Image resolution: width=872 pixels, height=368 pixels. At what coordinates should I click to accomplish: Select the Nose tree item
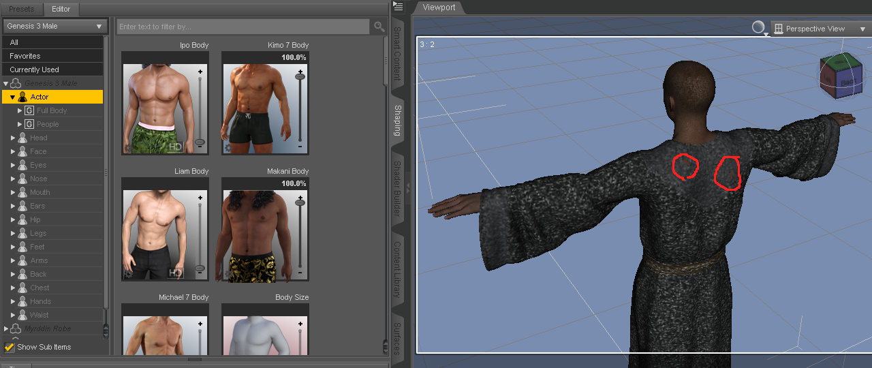tap(39, 179)
